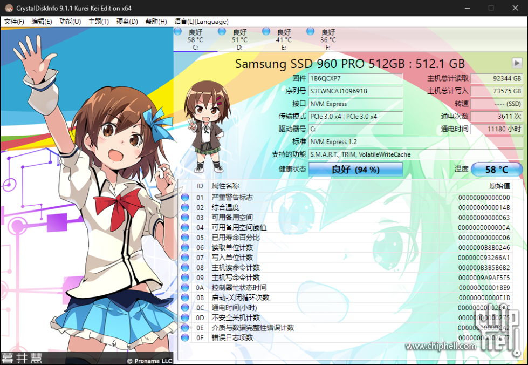Click the interface field NVM Express

coord(355,104)
